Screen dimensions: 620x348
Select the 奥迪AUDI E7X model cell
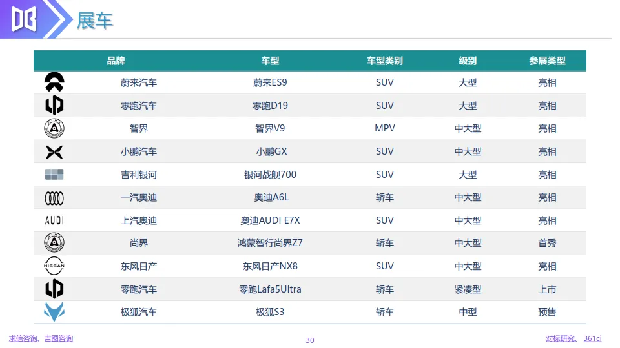[270, 220]
